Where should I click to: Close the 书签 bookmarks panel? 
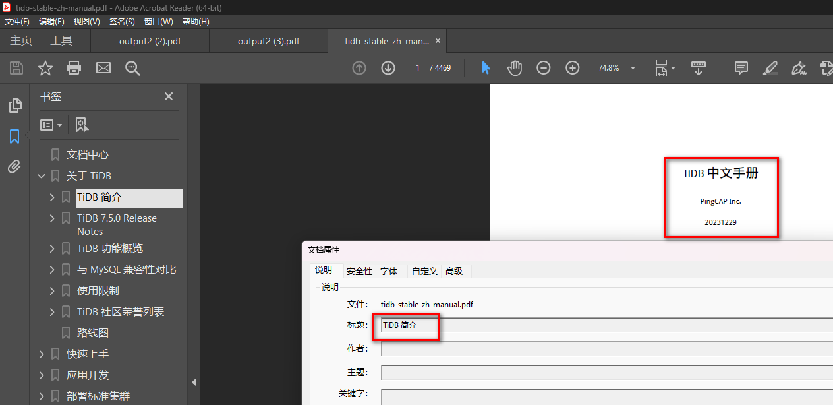pos(169,96)
